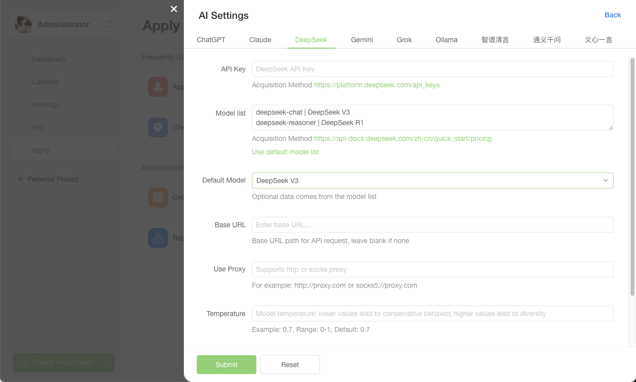
Task: Open the 智谱清言 tab
Action: pyautogui.click(x=495, y=40)
